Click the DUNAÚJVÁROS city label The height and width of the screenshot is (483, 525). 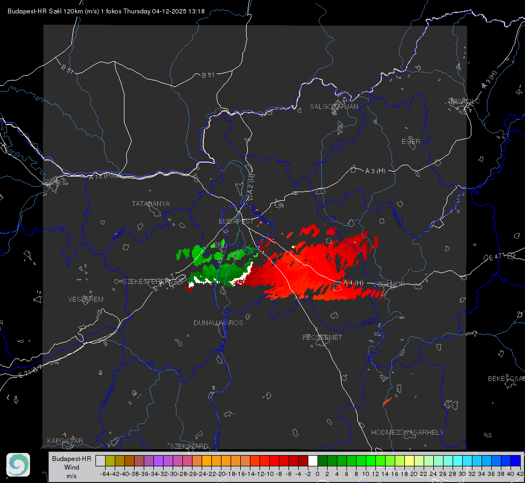click(x=218, y=323)
